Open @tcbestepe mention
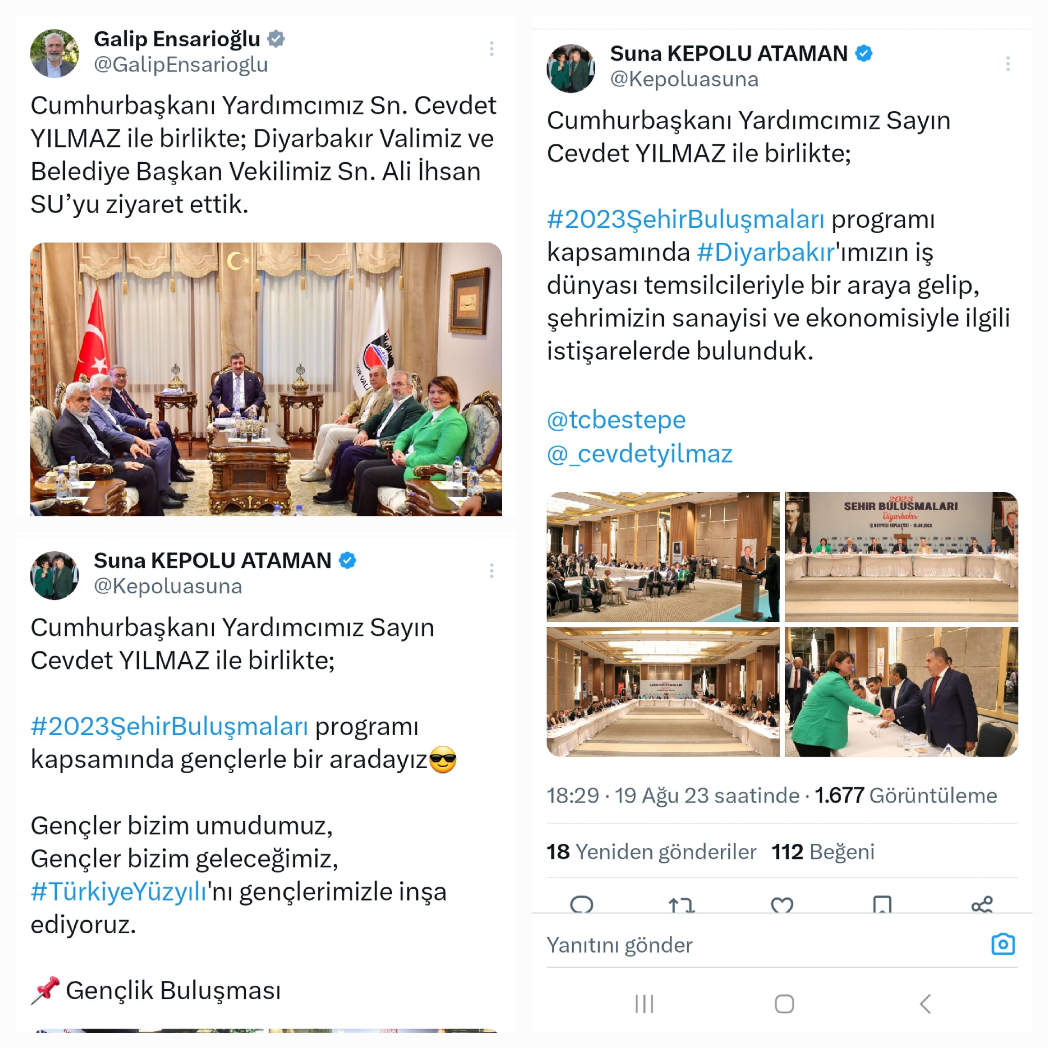The width and height of the screenshot is (1048, 1048). [x=616, y=420]
